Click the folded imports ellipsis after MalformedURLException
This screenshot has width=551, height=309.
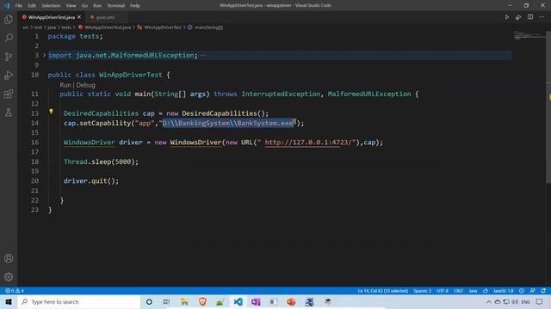pos(203,55)
